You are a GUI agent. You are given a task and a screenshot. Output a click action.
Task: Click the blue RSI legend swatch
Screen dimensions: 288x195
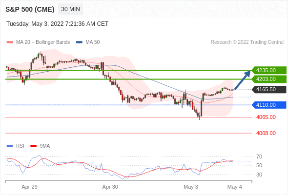pos(10,146)
